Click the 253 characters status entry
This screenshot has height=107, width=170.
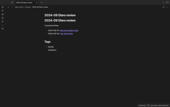click(163, 105)
